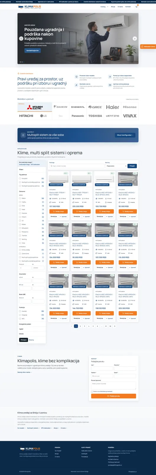Click the Kontaktirajte tim button
This screenshot has width=156, height=475.
point(32,50)
